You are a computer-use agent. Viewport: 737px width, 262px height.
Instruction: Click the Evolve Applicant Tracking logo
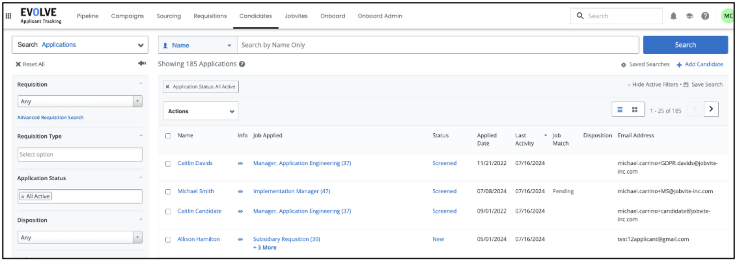click(x=41, y=15)
